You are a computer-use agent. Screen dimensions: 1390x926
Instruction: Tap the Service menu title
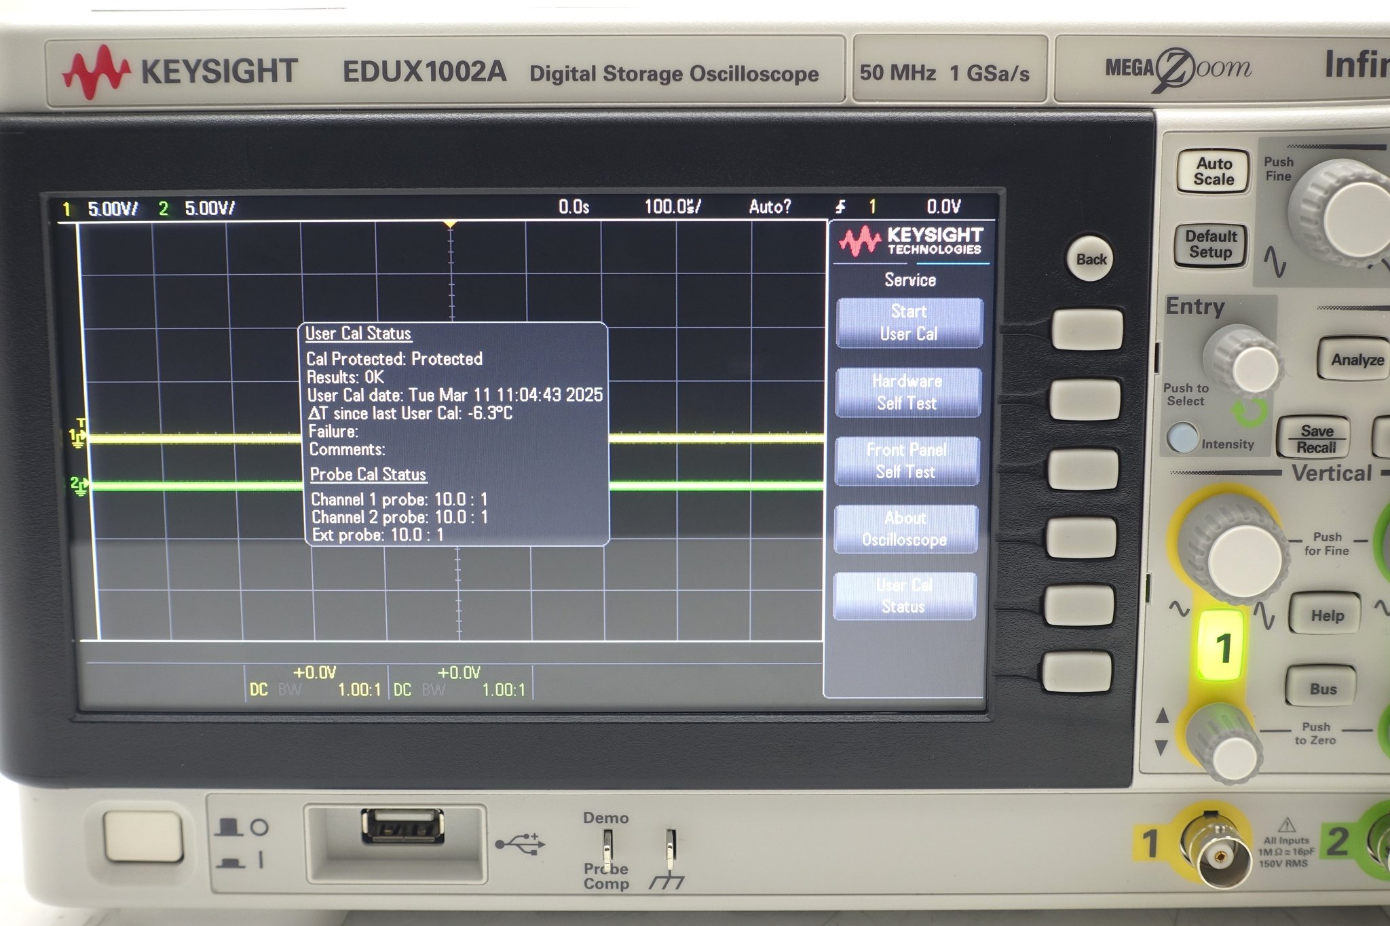(x=909, y=279)
